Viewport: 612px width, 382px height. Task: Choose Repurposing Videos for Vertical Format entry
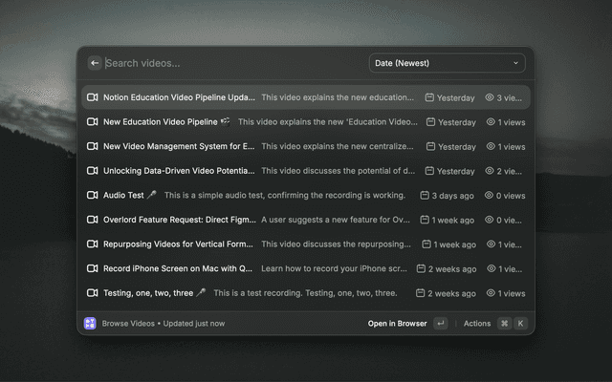[179, 244]
